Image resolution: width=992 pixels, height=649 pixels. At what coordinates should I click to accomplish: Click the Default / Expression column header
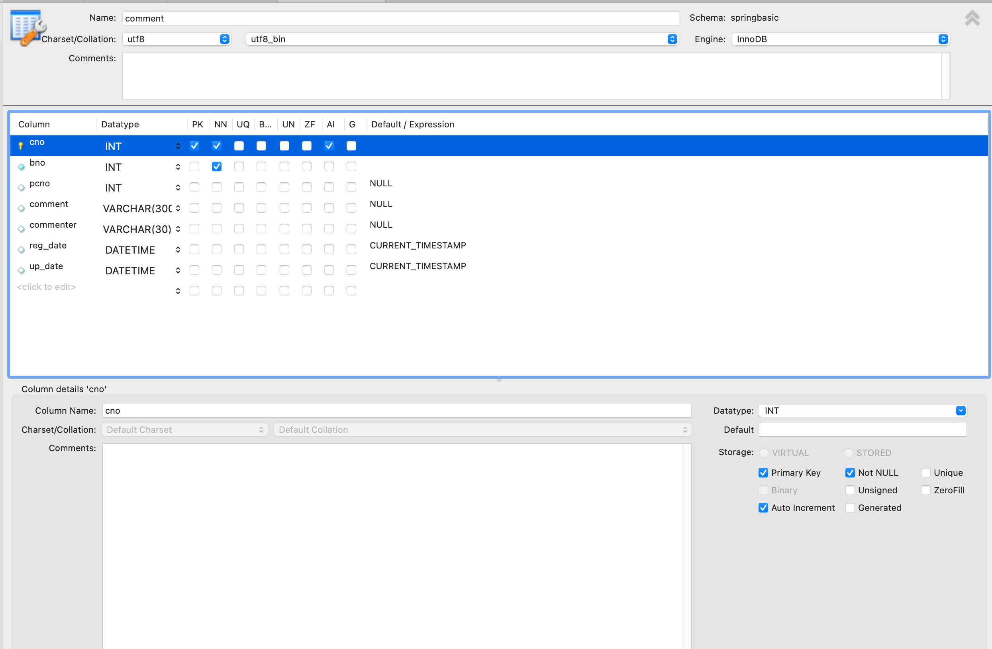412,124
